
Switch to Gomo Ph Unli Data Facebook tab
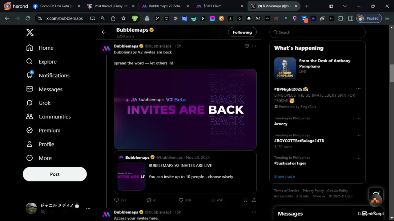tap(56, 6)
